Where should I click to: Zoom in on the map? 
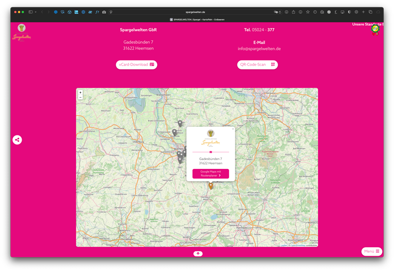click(80, 93)
